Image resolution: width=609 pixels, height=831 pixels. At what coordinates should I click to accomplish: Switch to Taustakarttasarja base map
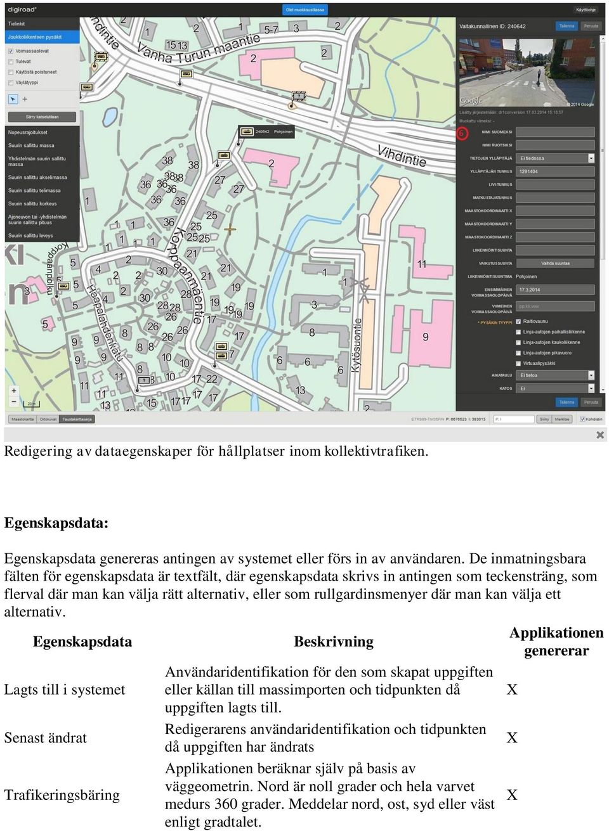click(x=77, y=419)
